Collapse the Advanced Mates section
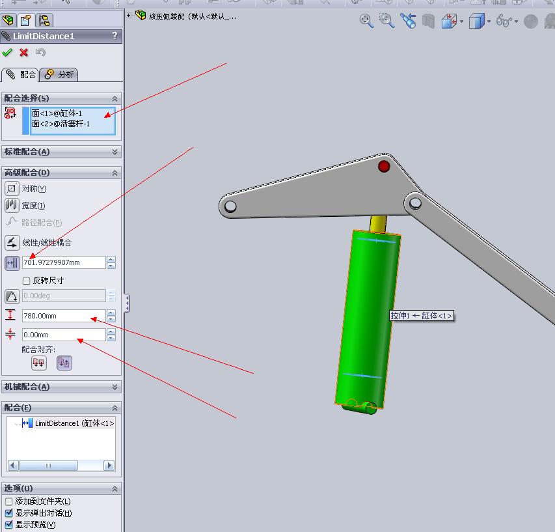The height and width of the screenshot is (532, 555). click(115, 173)
